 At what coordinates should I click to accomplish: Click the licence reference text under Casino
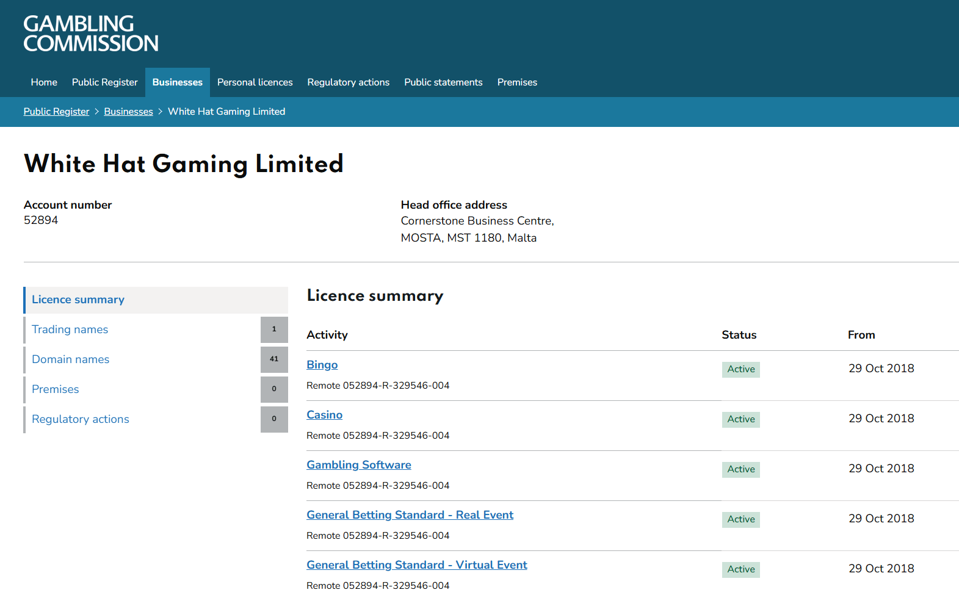pyautogui.click(x=378, y=436)
